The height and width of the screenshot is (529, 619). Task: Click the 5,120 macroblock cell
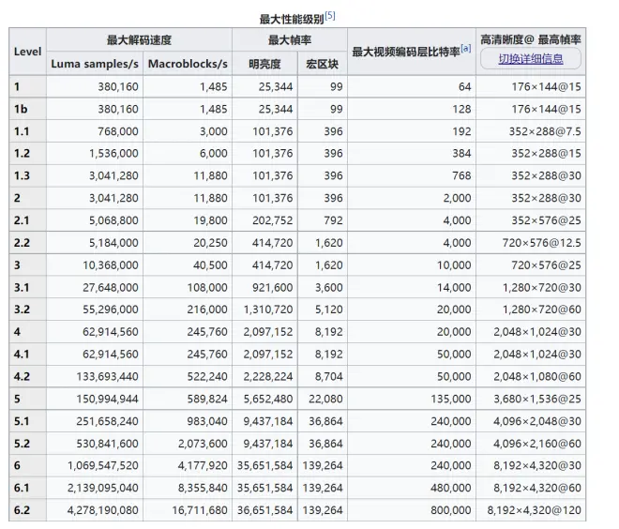coord(322,310)
